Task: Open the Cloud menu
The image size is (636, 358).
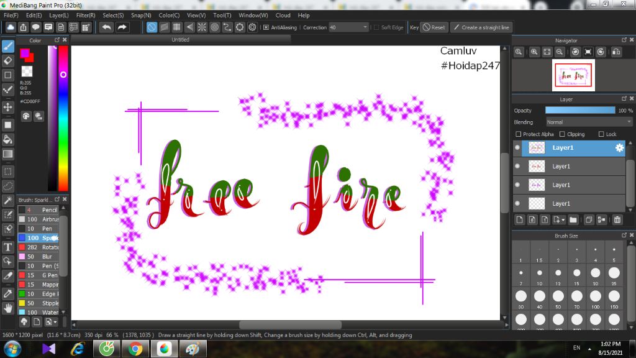Action: 283,16
